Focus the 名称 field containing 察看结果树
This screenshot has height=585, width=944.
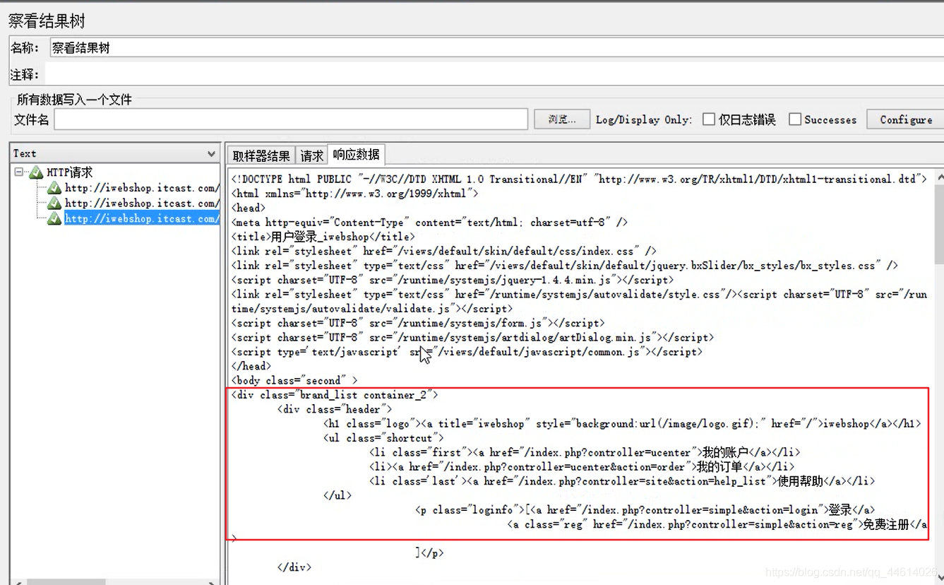(497, 48)
